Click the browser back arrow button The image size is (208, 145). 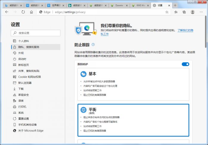(x=7, y=12)
